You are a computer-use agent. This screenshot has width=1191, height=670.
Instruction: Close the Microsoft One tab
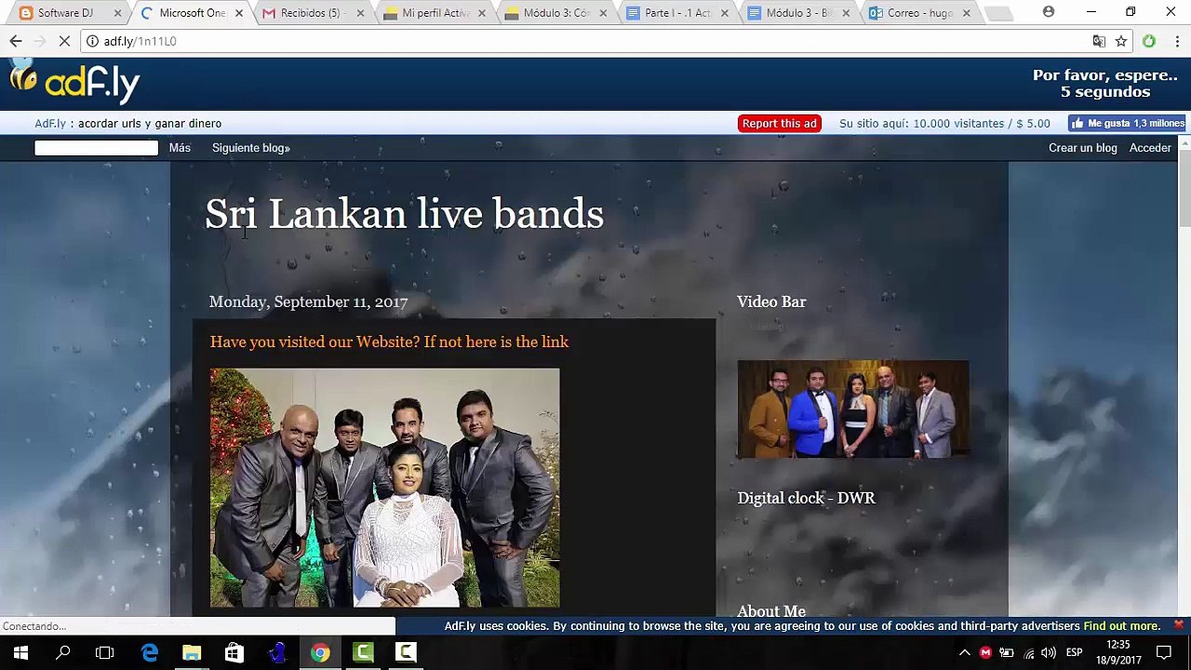pos(239,13)
